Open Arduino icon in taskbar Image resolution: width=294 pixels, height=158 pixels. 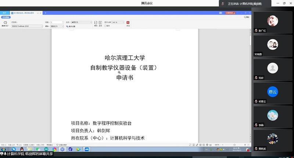46,150
